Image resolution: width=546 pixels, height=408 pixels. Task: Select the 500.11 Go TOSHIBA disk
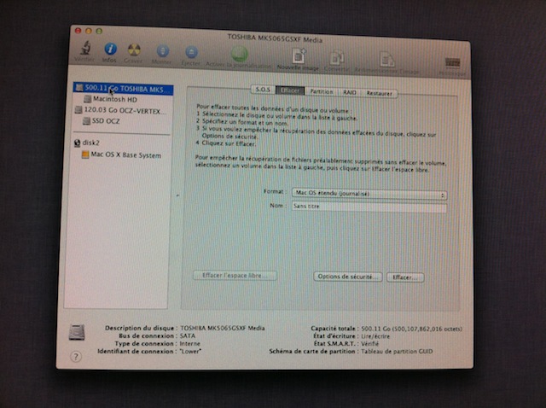pos(123,89)
